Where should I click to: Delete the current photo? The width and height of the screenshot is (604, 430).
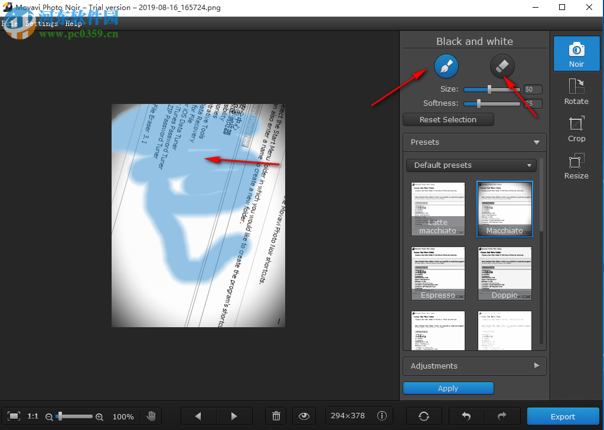275,416
